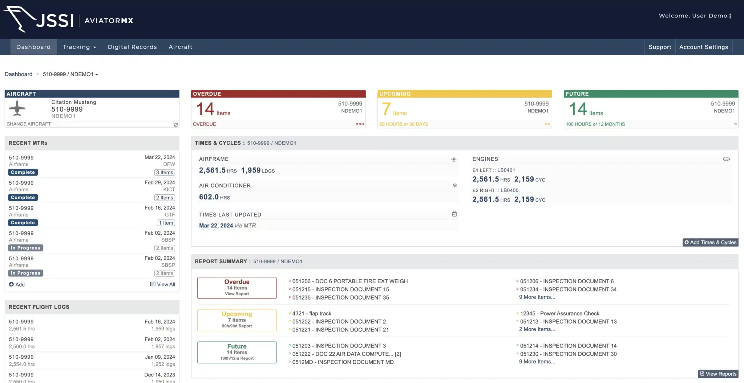Click the engine icon in Engines section
Image resolution: width=744 pixels, height=383 pixels.
(x=726, y=159)
